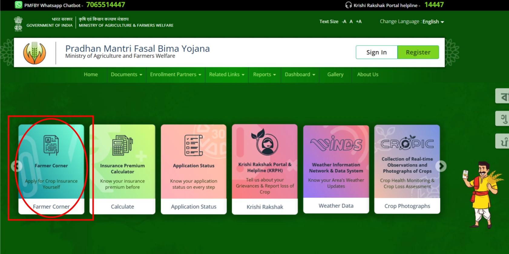Expand the Dashboard menu
509x254 pixels.
[300, 74]
